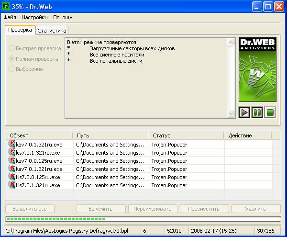Click the Вылечить button

[x=100, y=209]
